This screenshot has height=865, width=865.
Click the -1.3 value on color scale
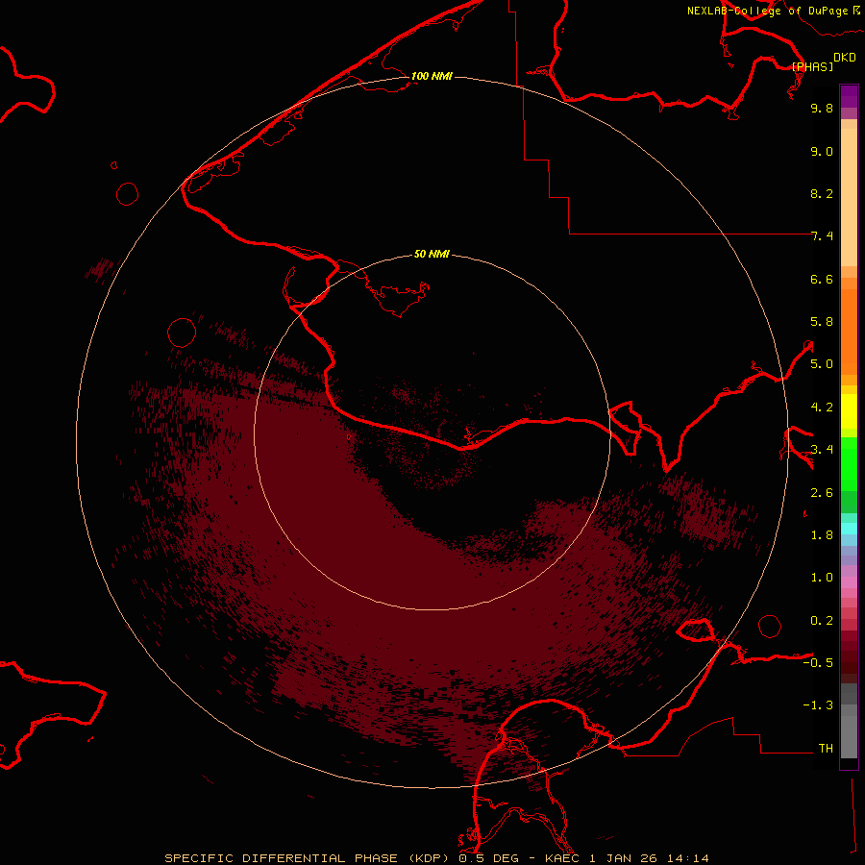[x=818, y=705]
